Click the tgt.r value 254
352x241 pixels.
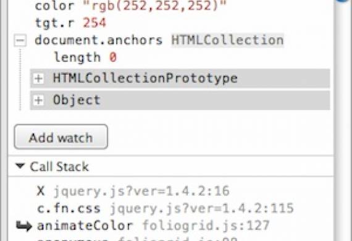pos(94,23)
